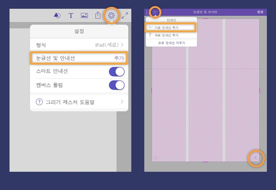The height and width of the screenshot is (190, 276).
Task: Tap the insert image icon
Action: point(84,16)
